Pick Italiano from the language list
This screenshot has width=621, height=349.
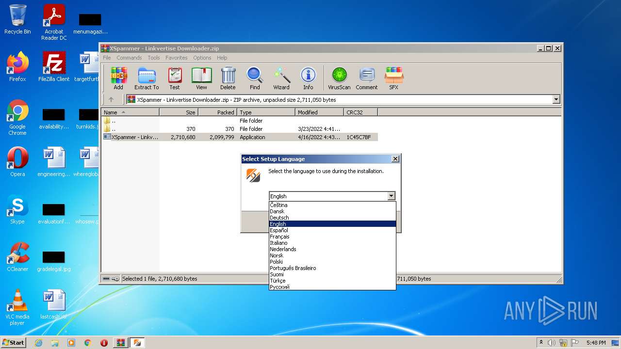332,243
